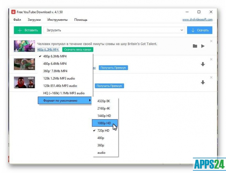
Task: Remove the Britain's Got Talent video with X
Action: 211,41
